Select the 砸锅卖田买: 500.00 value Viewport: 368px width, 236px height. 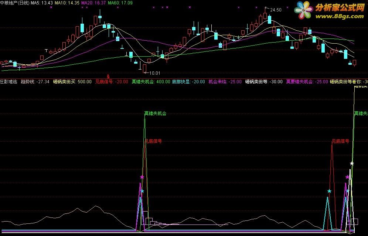72,82
